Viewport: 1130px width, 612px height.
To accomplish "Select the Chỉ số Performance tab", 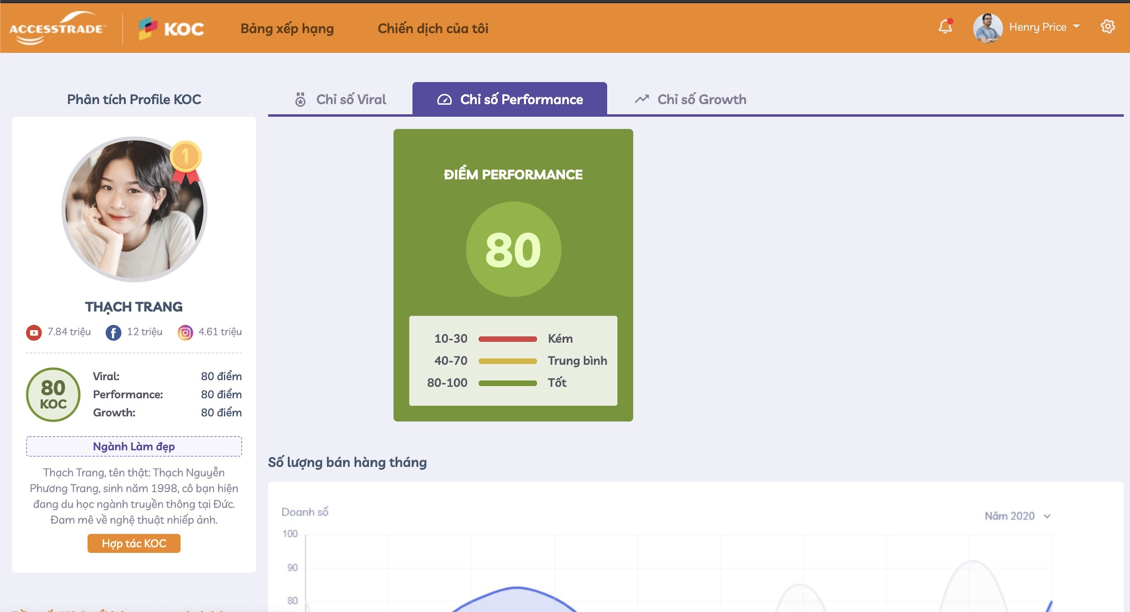I will pyautogui.click(x=509, y=99).
